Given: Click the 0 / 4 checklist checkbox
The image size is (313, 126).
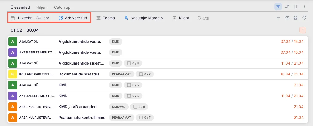Looking at the screenshot, I should 133,63.
